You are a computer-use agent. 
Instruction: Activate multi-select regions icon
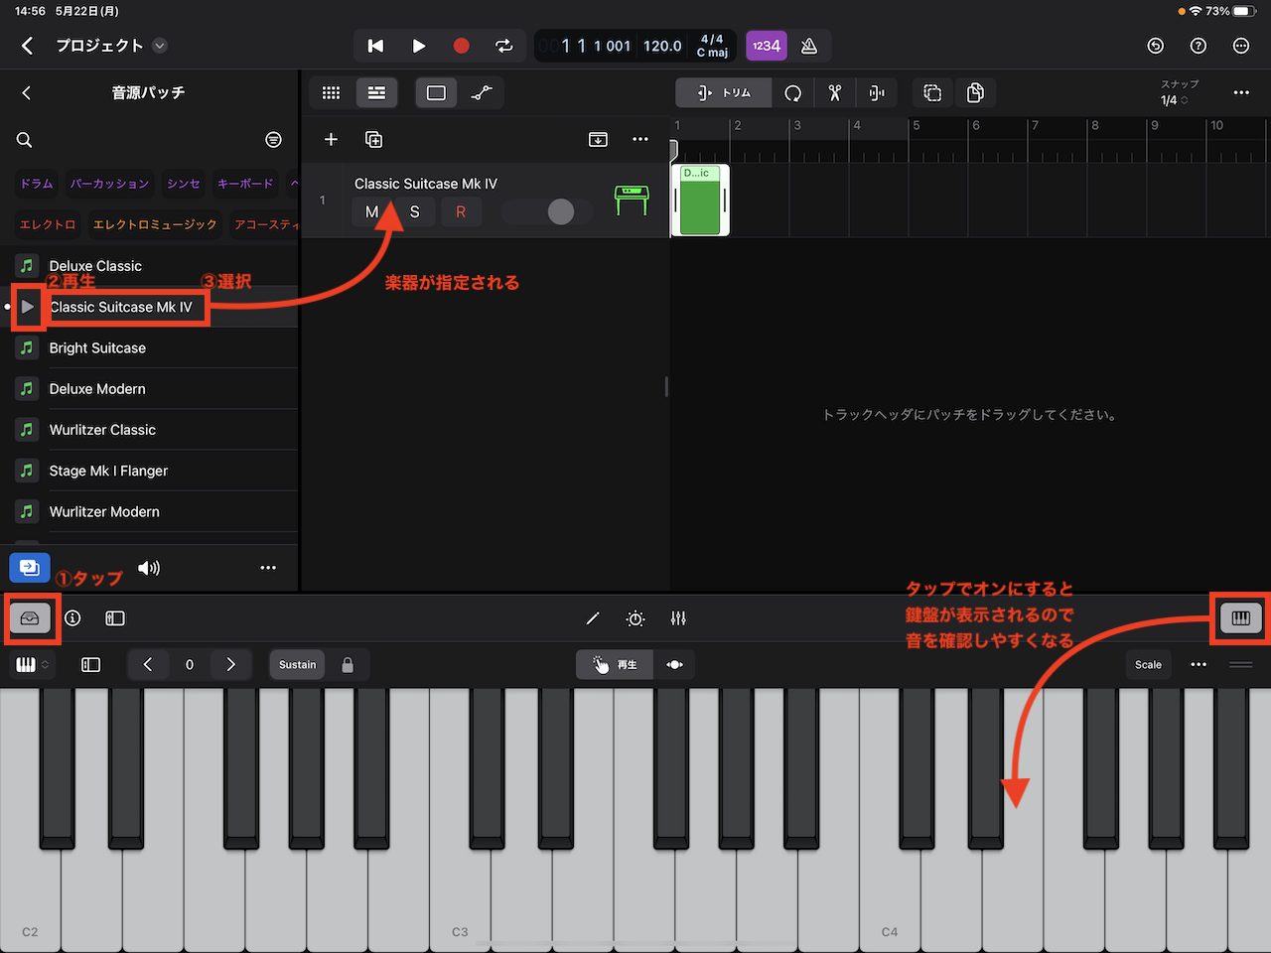[932, 92]
